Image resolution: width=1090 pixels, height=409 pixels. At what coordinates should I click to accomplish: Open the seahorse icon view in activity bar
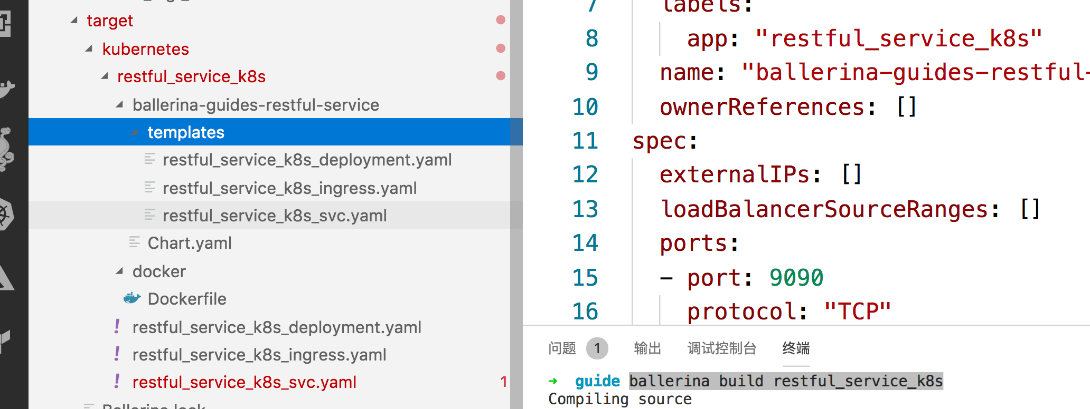point(7,149)
